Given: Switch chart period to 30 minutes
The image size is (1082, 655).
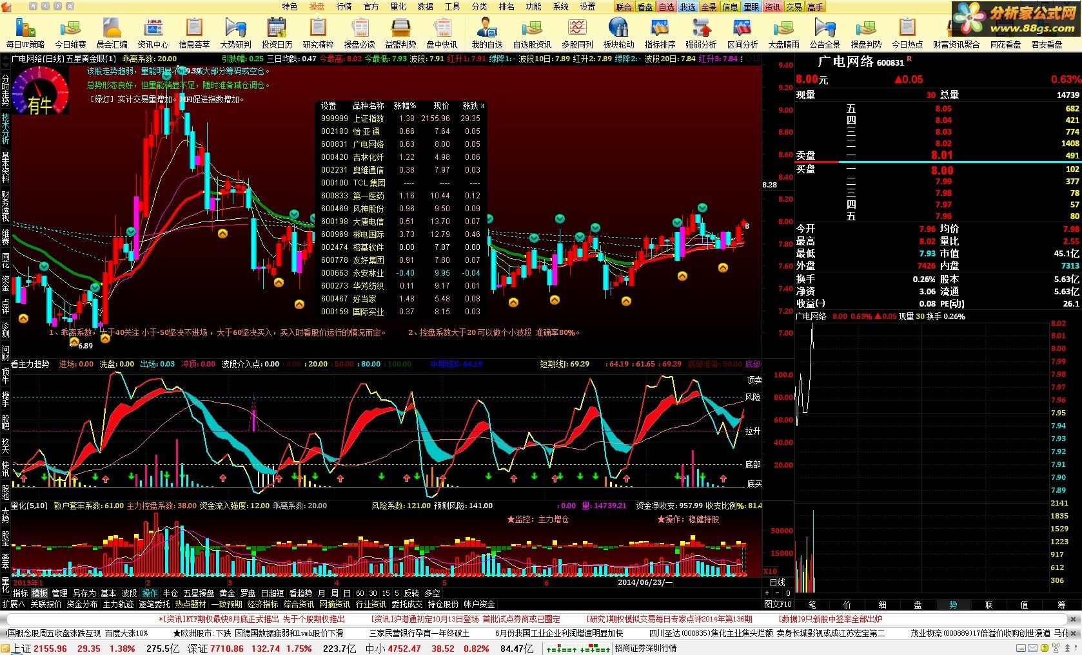Looking at the screenshot, I should [373, 593].
